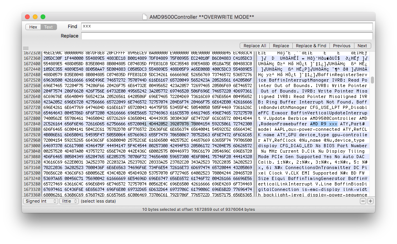The image size is (397, 244).
Task: Minimize the window with the yellow button
Action: coord(35,17)
